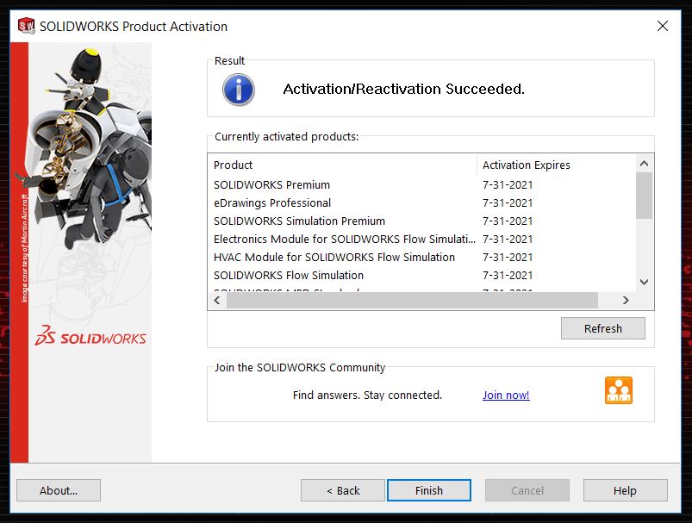The width and height of the screenshot is (692, 523).
Task: Select the SOLIDWORKS Premium row
Action: click(422, 185)
